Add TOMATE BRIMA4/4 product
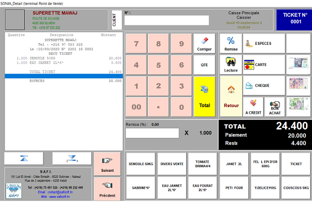The height and width of the screenshot is (202, 312). (202, 164)
